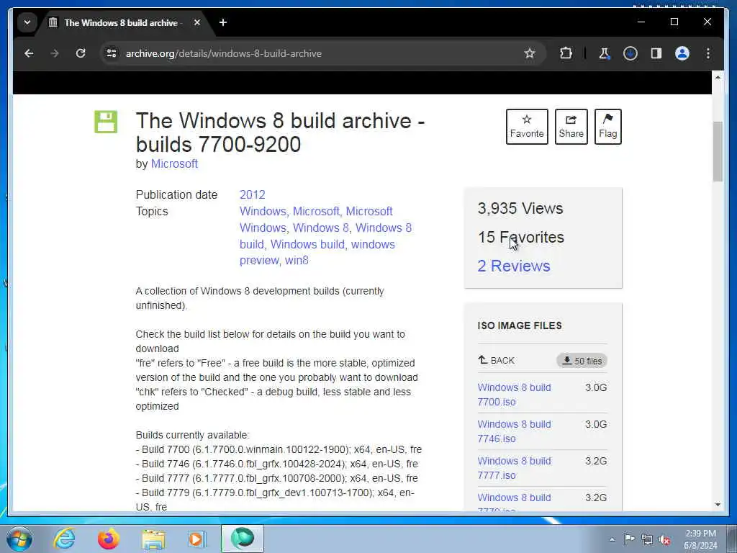Viewport: 737px width, 553px height.
Task: Click BACK in ISO Image Files panel
Action: point(497,361)
